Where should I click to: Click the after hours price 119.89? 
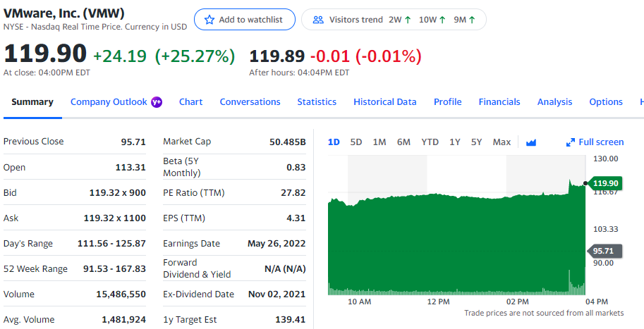(x=277, y=56)
